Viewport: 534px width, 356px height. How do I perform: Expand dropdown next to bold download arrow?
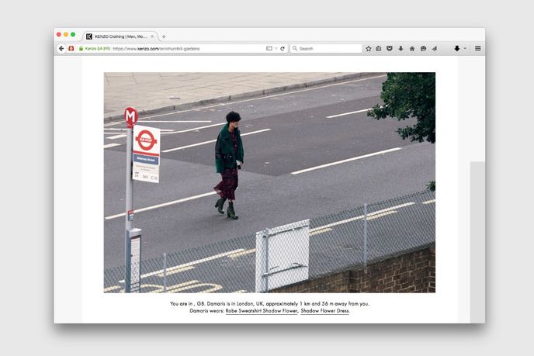[x=465, y=48]
